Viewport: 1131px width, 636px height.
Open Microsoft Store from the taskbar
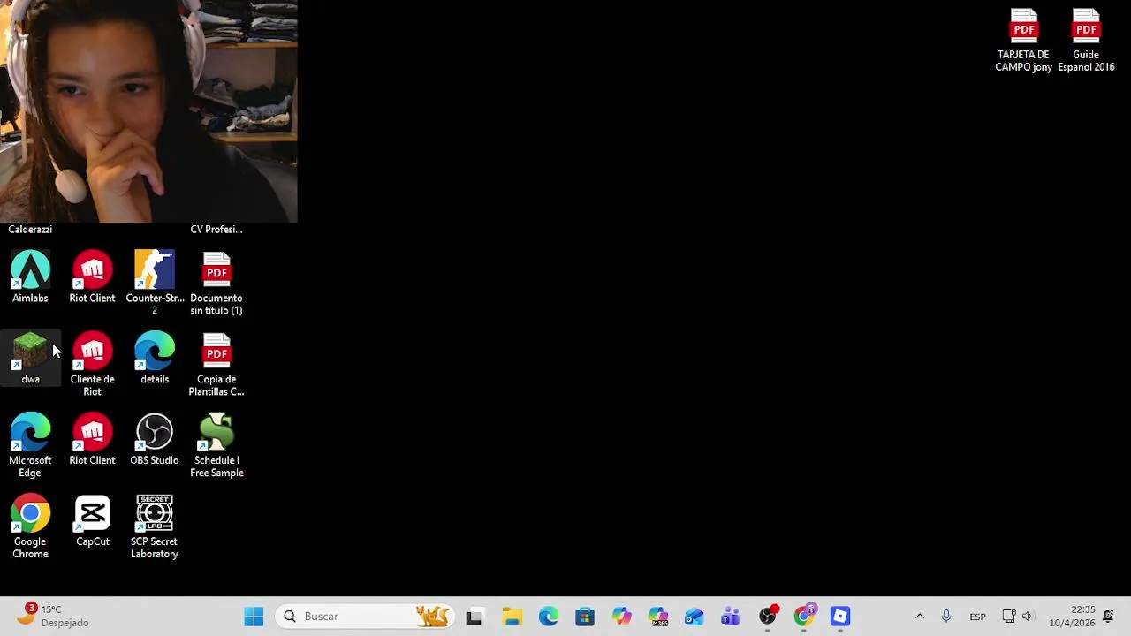[x=585, y=617]
